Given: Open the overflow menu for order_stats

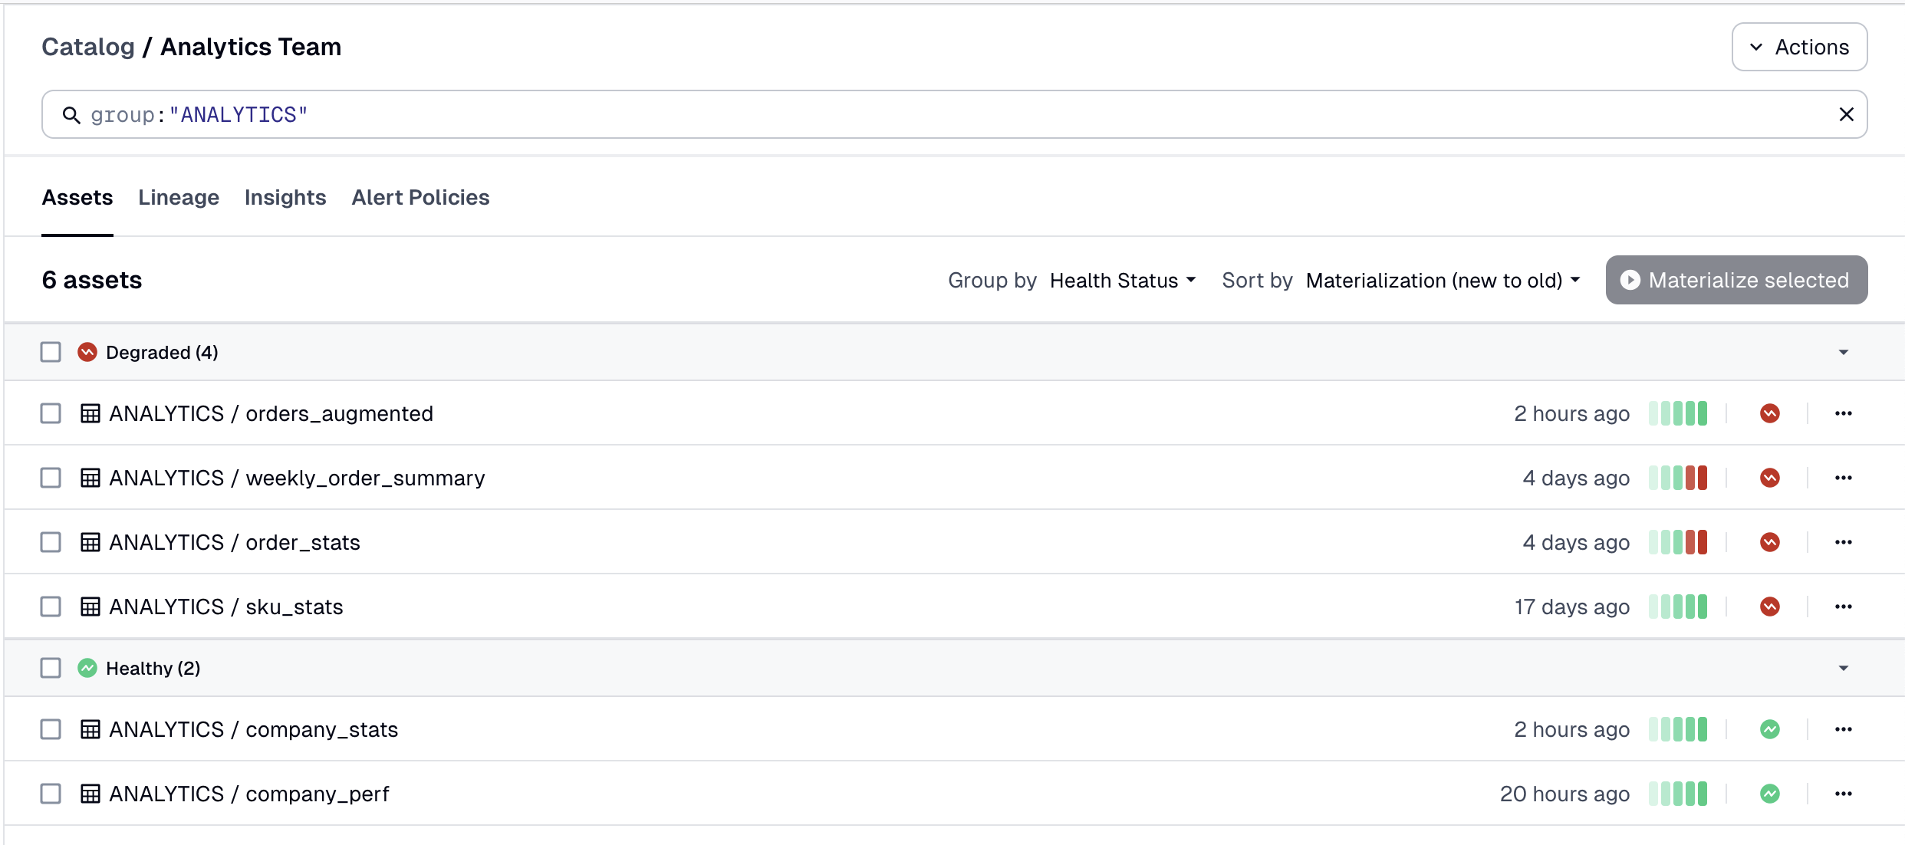Looking at the screenshot, I should tap(1844, 541).
